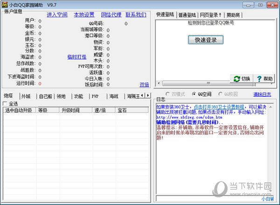280x205 pixels.
Task: Click the QQ号码 label
Action: [97, 24]
